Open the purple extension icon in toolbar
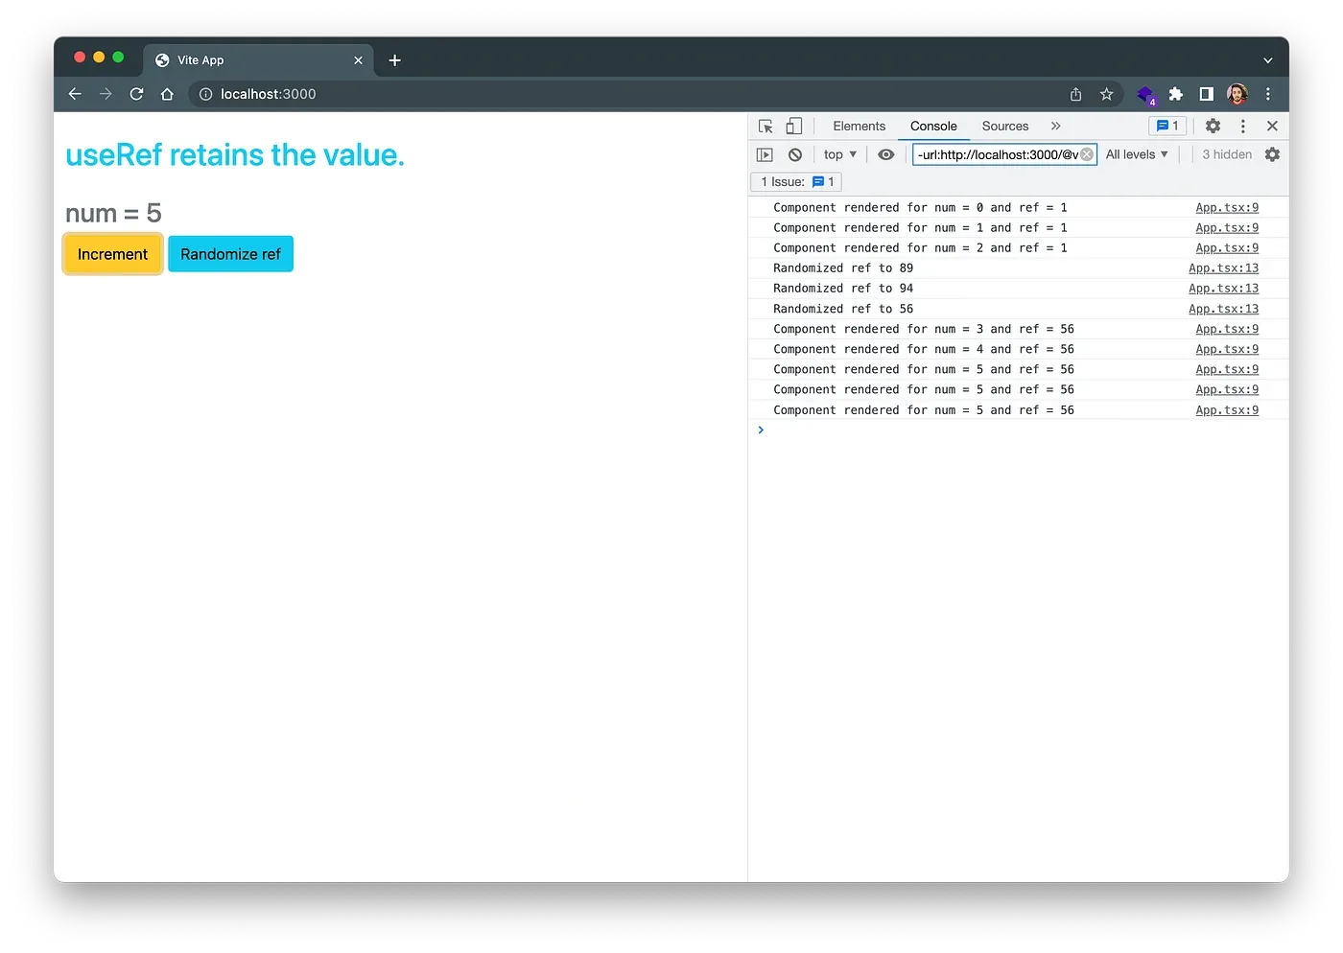 click(x=1145, y=94)
